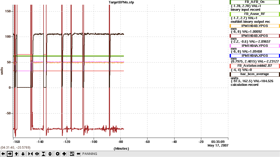The width and height of the screenshot is (280, 157).
Task: Click the VAL=-2.09657 readout for IPM1H04B.XPOS
Action: click(x=260, y=42)
